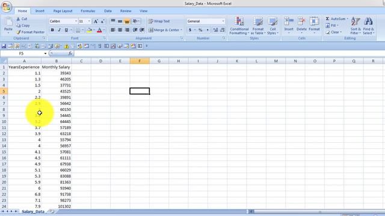Toggle Align Text Left
The width and height of the screenshot is (385, 216).
pos(113,30)
